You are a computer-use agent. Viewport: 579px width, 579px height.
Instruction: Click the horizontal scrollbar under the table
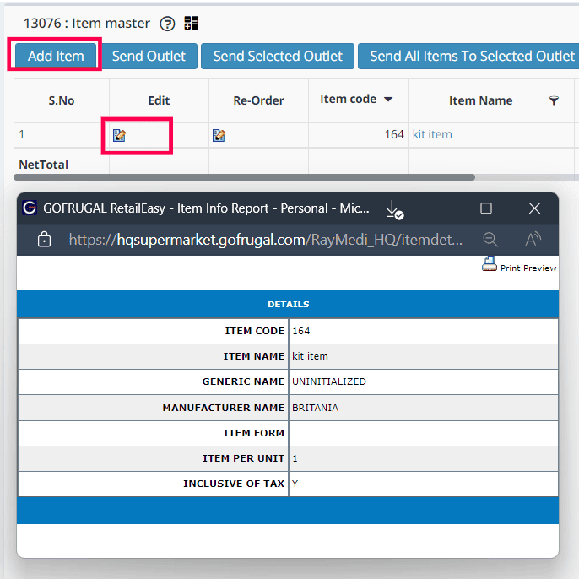244,177
